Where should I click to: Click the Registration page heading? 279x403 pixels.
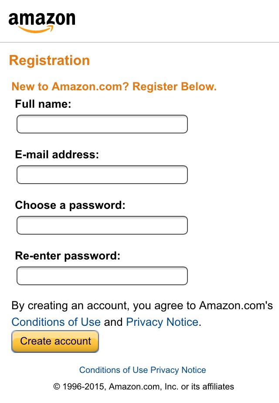(49, 61)
